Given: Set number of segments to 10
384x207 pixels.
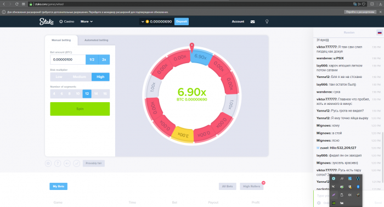Looking at the screenshot, I should click(x=78, y=94).
